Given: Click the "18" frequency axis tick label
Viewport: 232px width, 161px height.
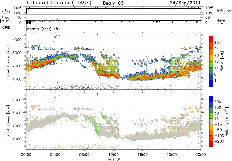Looking at the screenshot, I should point(19,17).
